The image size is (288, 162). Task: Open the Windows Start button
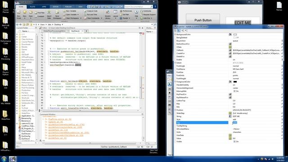pos(4,159)
